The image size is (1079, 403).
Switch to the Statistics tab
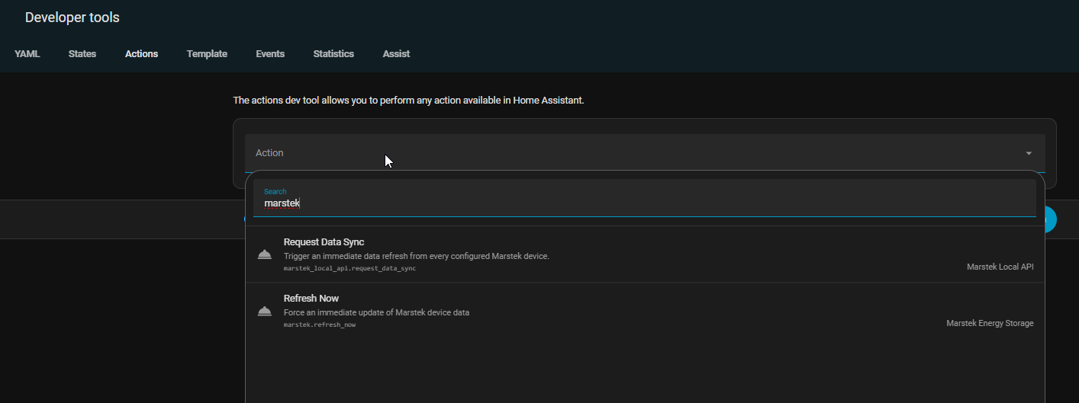(x=333, y=54)
